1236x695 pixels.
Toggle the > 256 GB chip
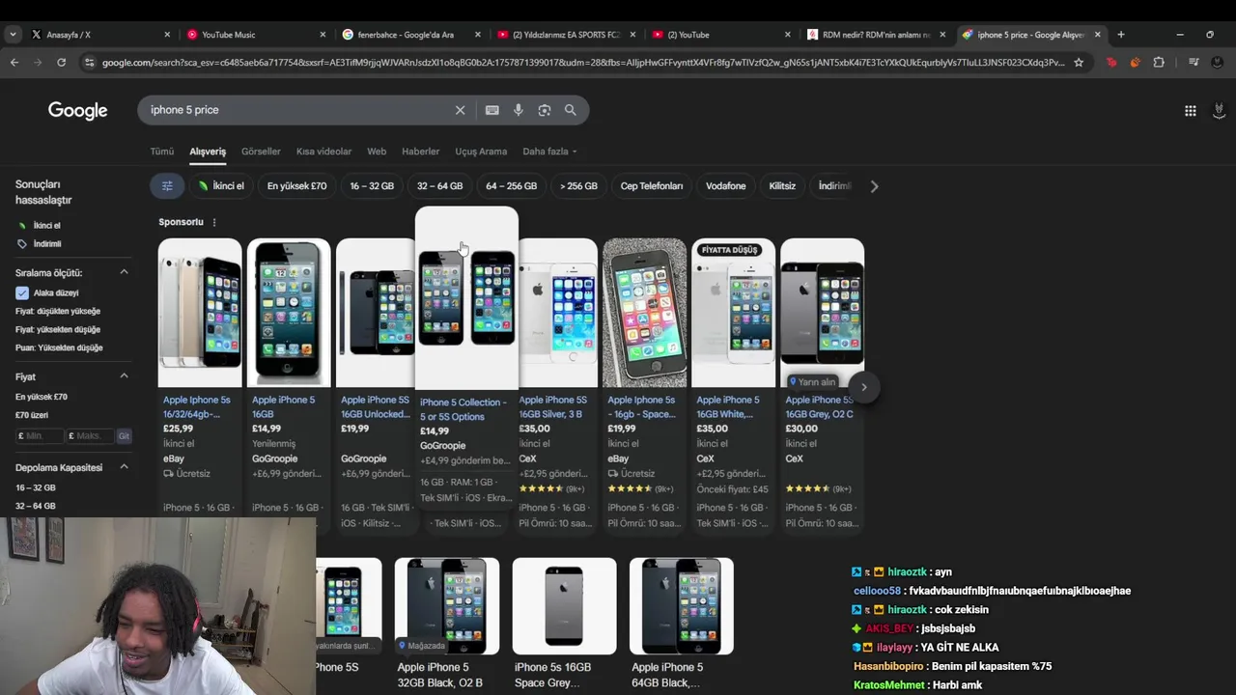coord(578,186)
